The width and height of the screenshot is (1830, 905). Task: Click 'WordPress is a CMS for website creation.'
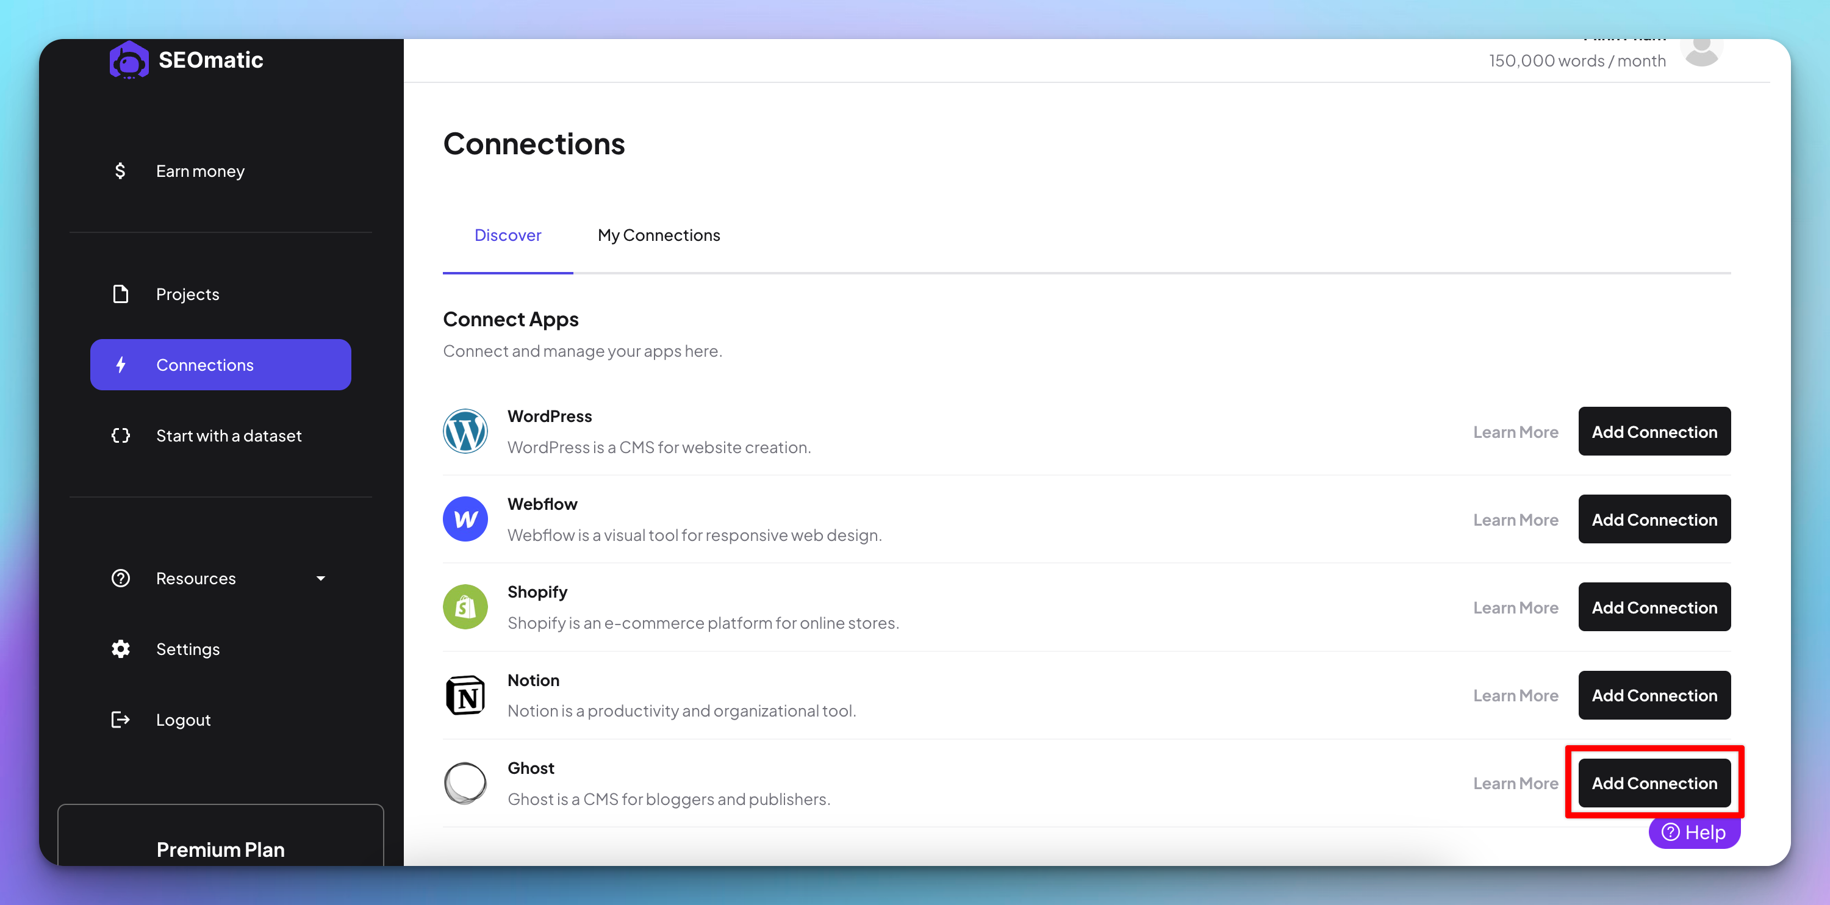659,448
